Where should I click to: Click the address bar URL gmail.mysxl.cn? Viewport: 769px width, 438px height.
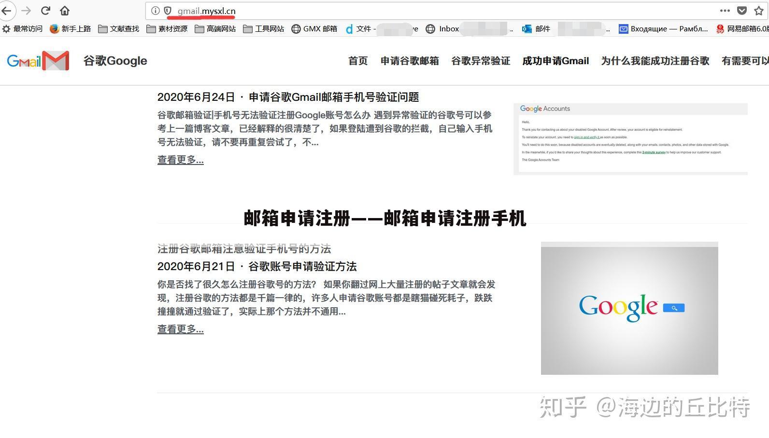[x=206, y=11]
